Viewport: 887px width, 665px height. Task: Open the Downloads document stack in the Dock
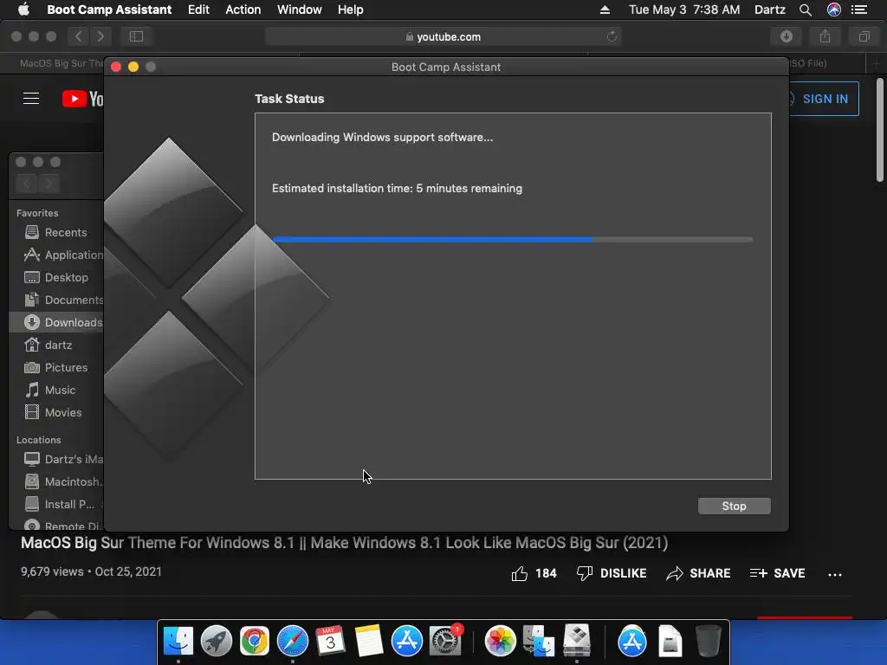pyautogui.click(x=670, y=642)
